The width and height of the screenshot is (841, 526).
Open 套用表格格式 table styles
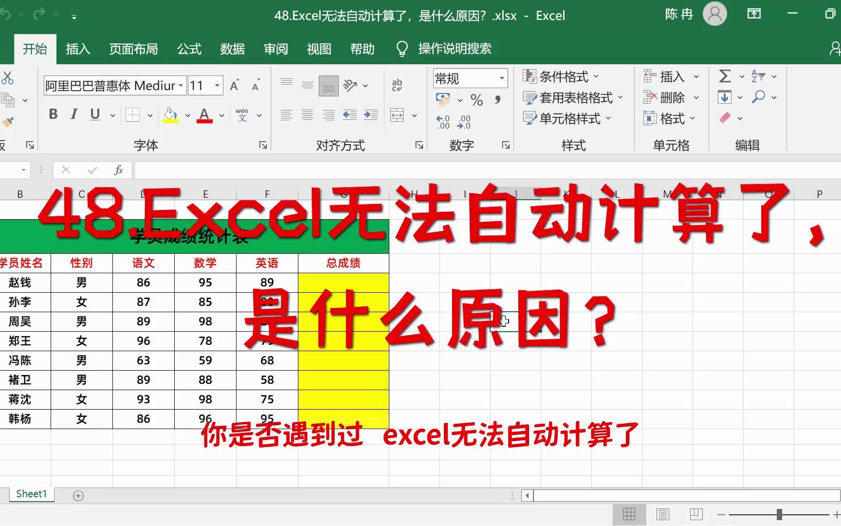573,97
